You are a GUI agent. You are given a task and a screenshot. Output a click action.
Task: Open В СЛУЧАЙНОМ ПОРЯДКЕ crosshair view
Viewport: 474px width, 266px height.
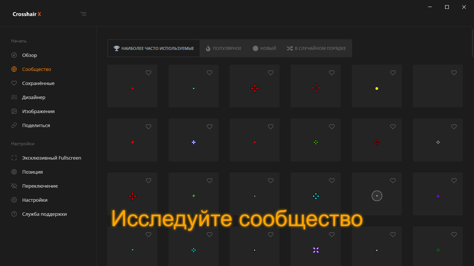pos(316,48)
